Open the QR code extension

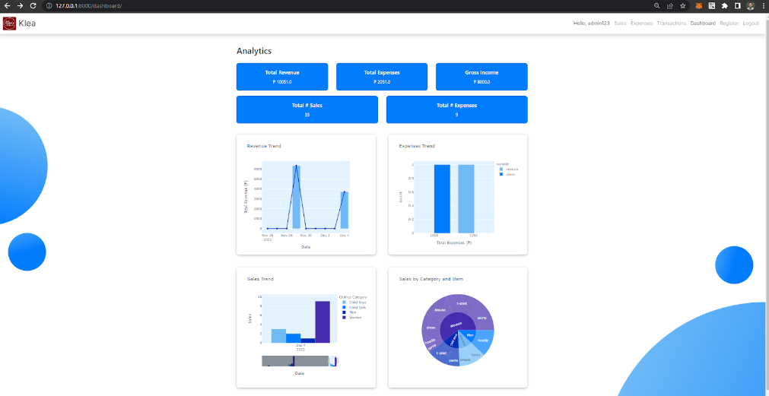coord(712,6)
